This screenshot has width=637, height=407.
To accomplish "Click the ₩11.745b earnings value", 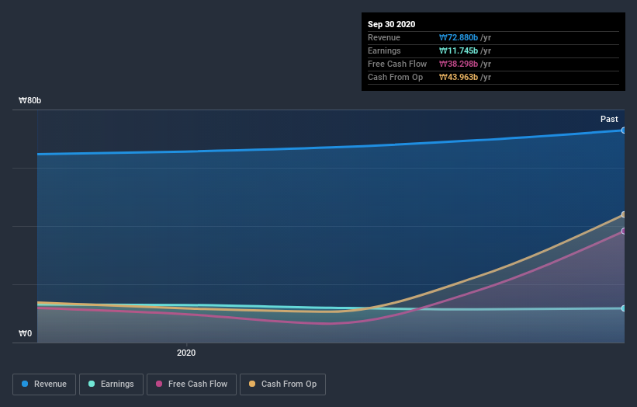I will (459, 50).
